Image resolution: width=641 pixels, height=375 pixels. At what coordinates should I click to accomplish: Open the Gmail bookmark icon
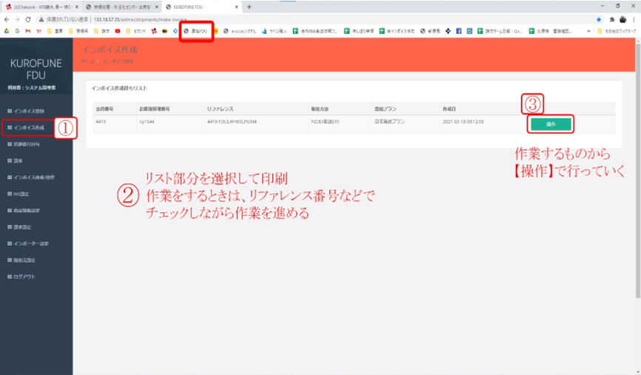click(x=28, y=31)
